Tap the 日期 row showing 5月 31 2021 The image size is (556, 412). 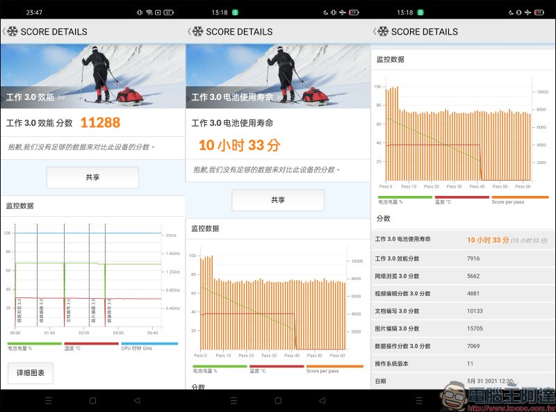click(463, 381)
